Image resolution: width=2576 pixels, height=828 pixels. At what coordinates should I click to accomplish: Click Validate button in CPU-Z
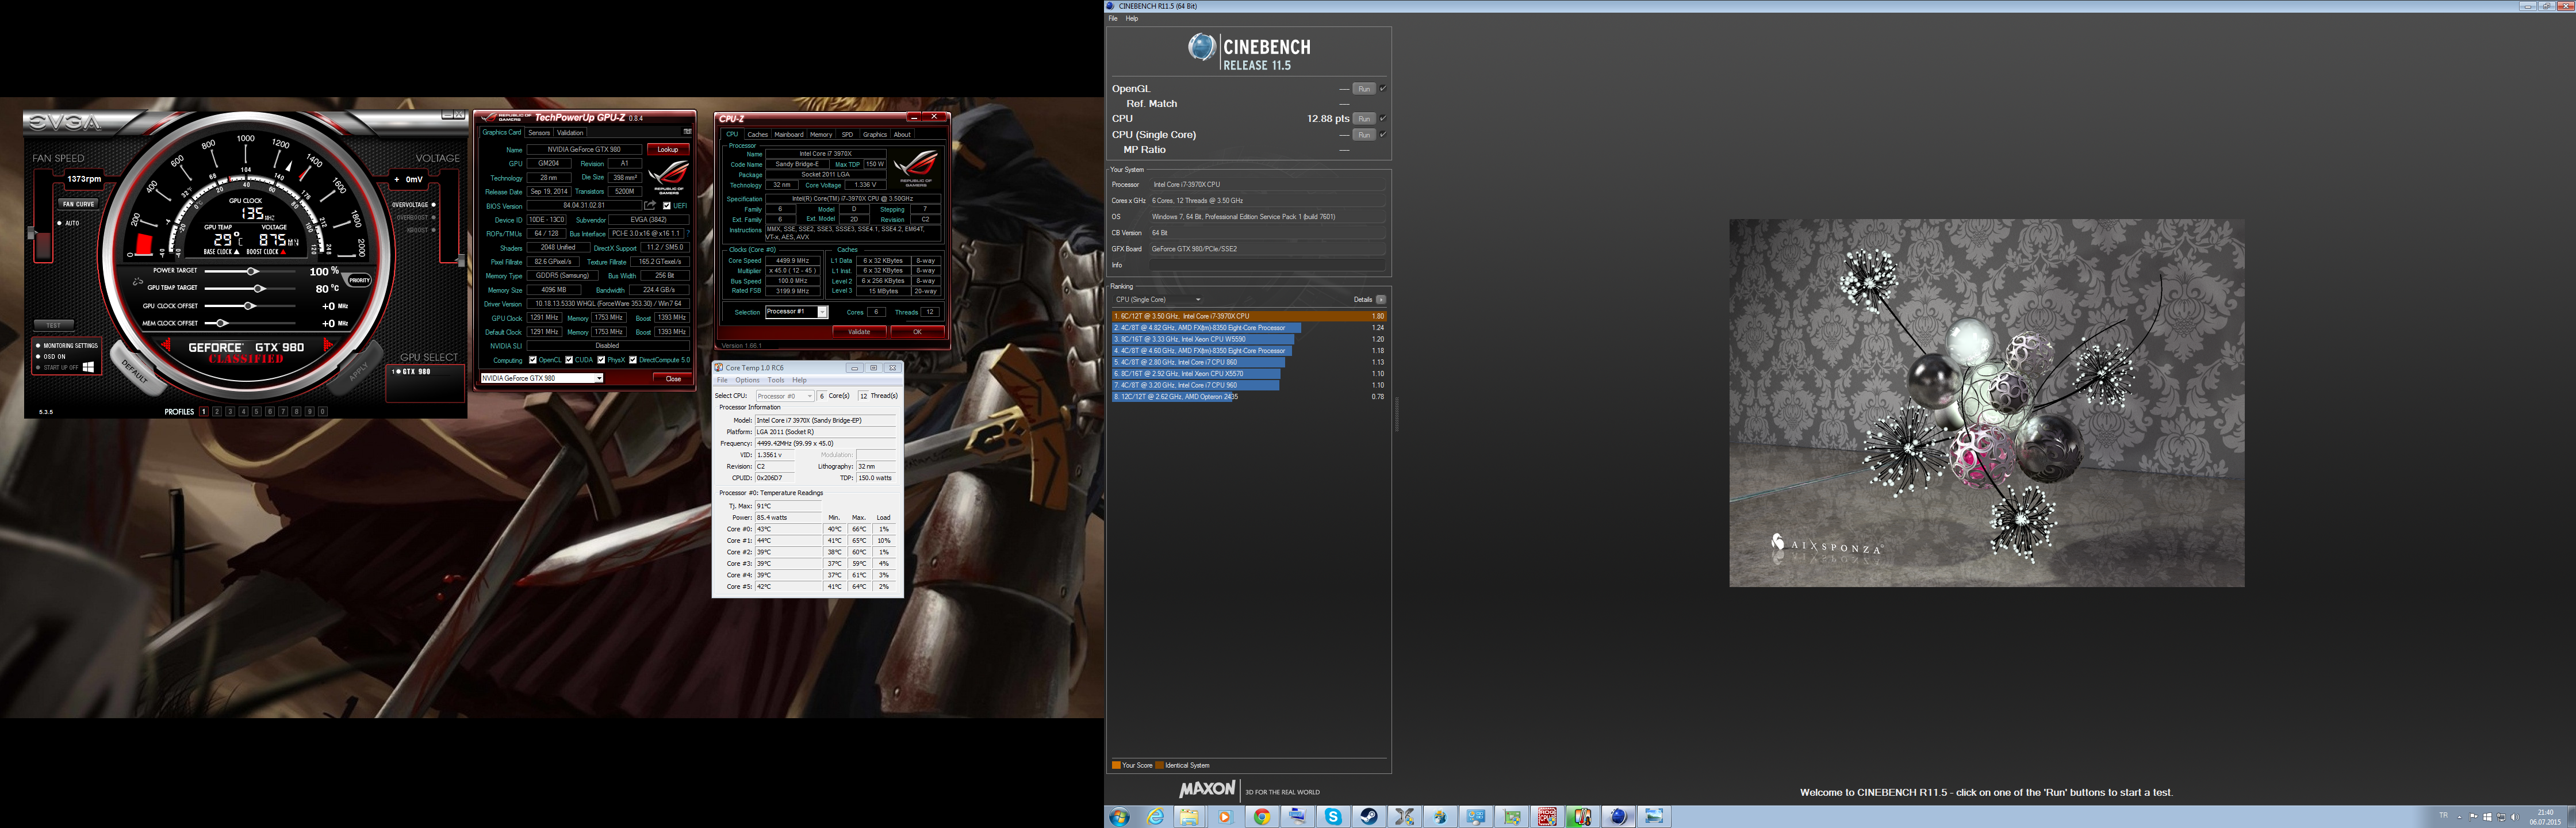click(859, 332)
